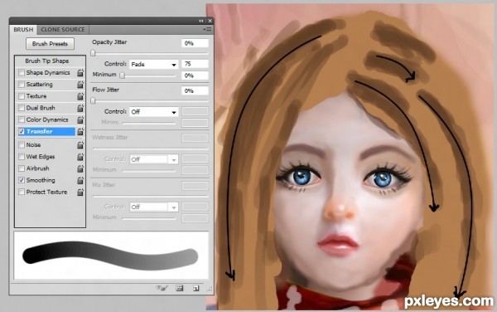Enable the Airbrush checkbox
The height and width of the screenshot is (312, 497).
22,168
